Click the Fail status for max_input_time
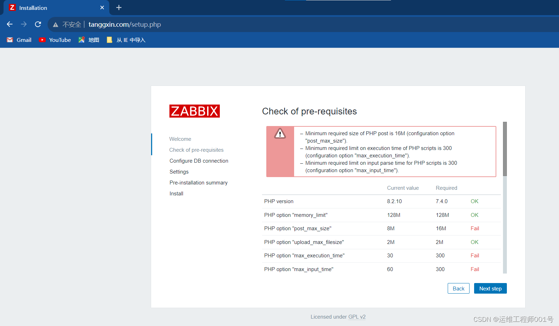 pos(475,269)
